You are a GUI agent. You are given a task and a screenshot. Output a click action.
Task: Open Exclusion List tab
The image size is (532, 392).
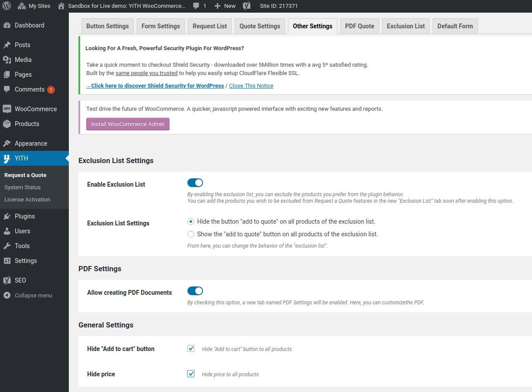(406, 26)
